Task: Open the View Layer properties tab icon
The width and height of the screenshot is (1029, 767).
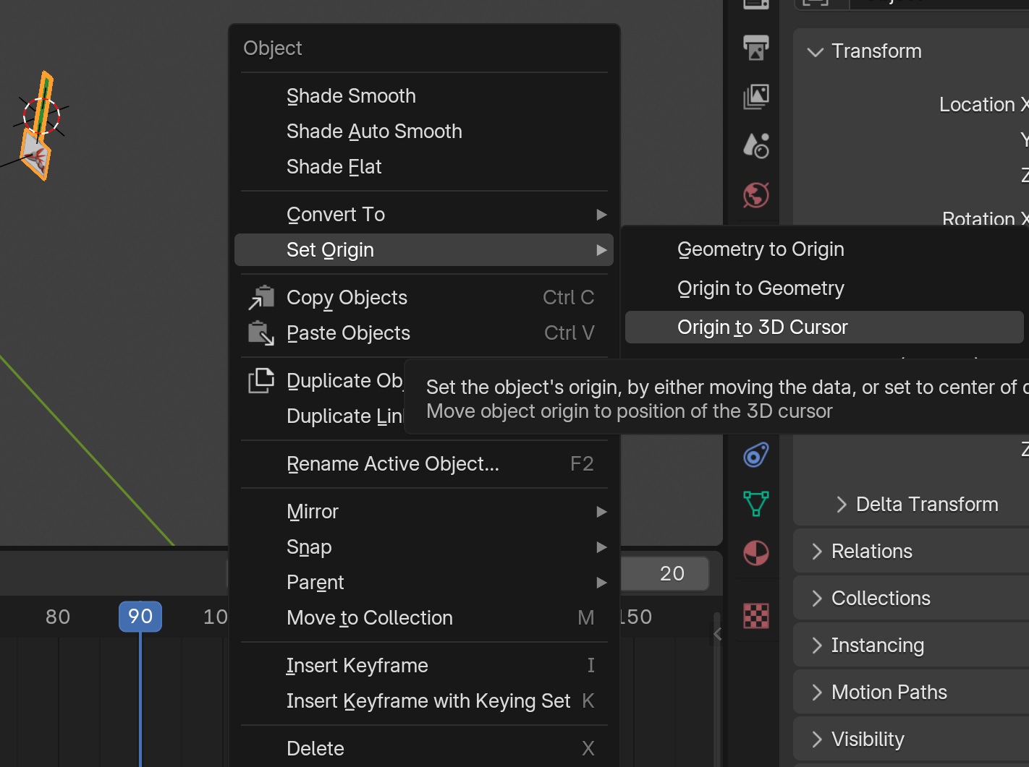Action: pyautogui.click(x=756, y=96)
